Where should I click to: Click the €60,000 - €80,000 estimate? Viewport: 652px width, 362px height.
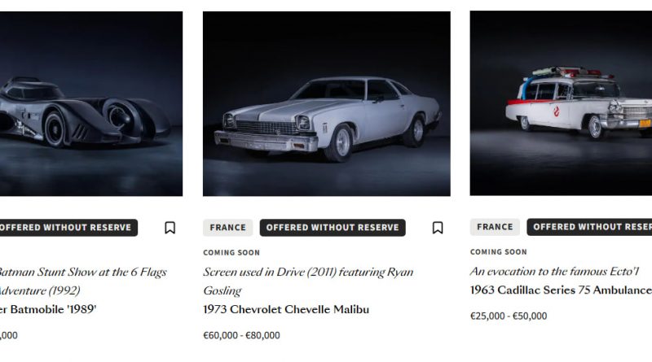pos(241,335)
